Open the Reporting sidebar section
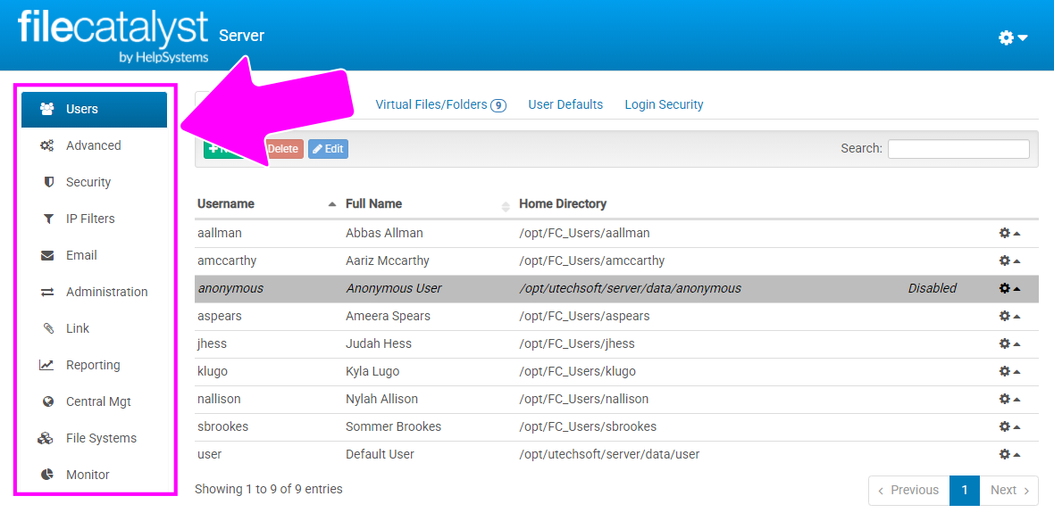 click(94, 365)
